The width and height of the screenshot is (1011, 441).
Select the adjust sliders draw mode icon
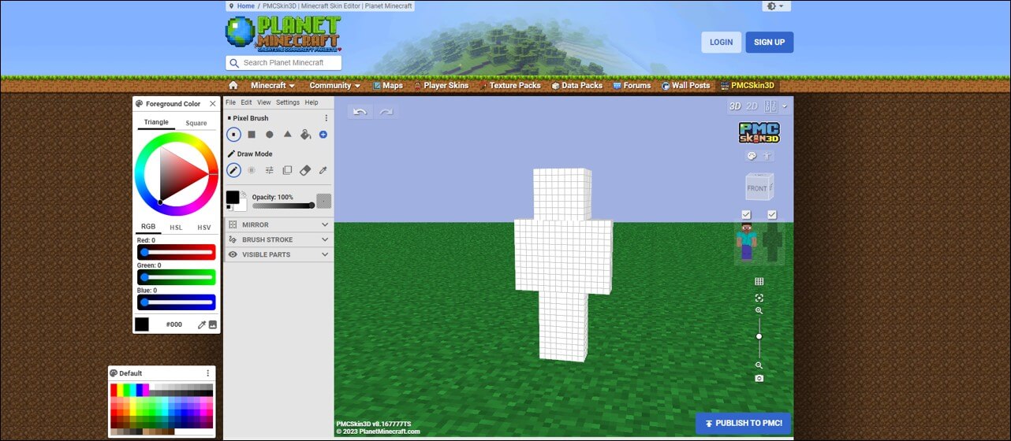(x=270, y=170)
